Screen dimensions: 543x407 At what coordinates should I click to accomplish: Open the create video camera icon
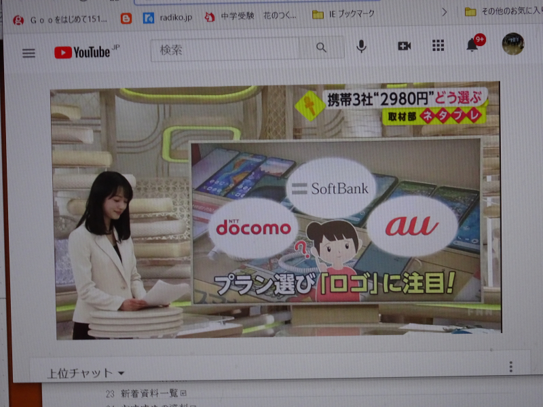pyautogui.click(x=404, y=45)
